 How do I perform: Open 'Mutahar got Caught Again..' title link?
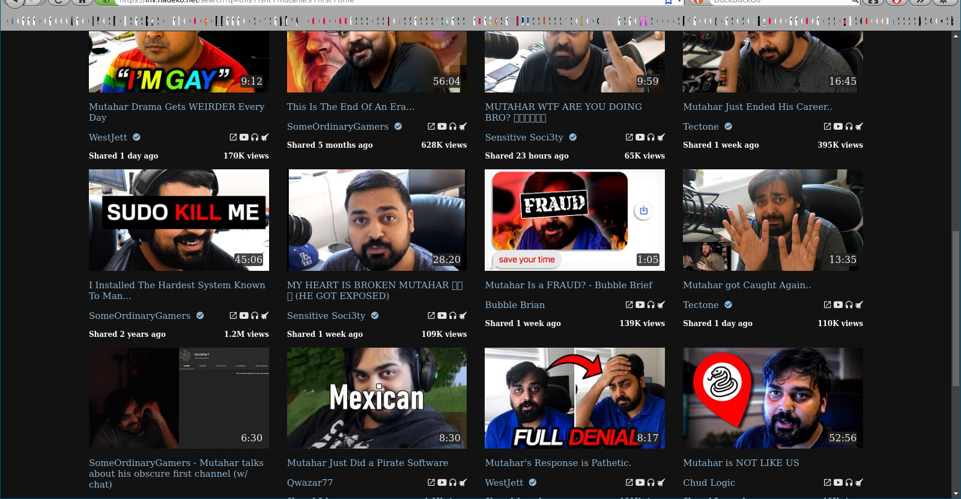tap(747, 285)
